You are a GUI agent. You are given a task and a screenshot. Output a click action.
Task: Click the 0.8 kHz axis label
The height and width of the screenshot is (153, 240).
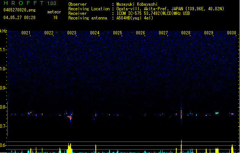[x=3, y=107]
